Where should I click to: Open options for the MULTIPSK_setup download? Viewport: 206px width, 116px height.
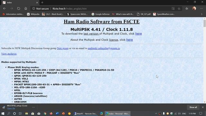(33, 107)
